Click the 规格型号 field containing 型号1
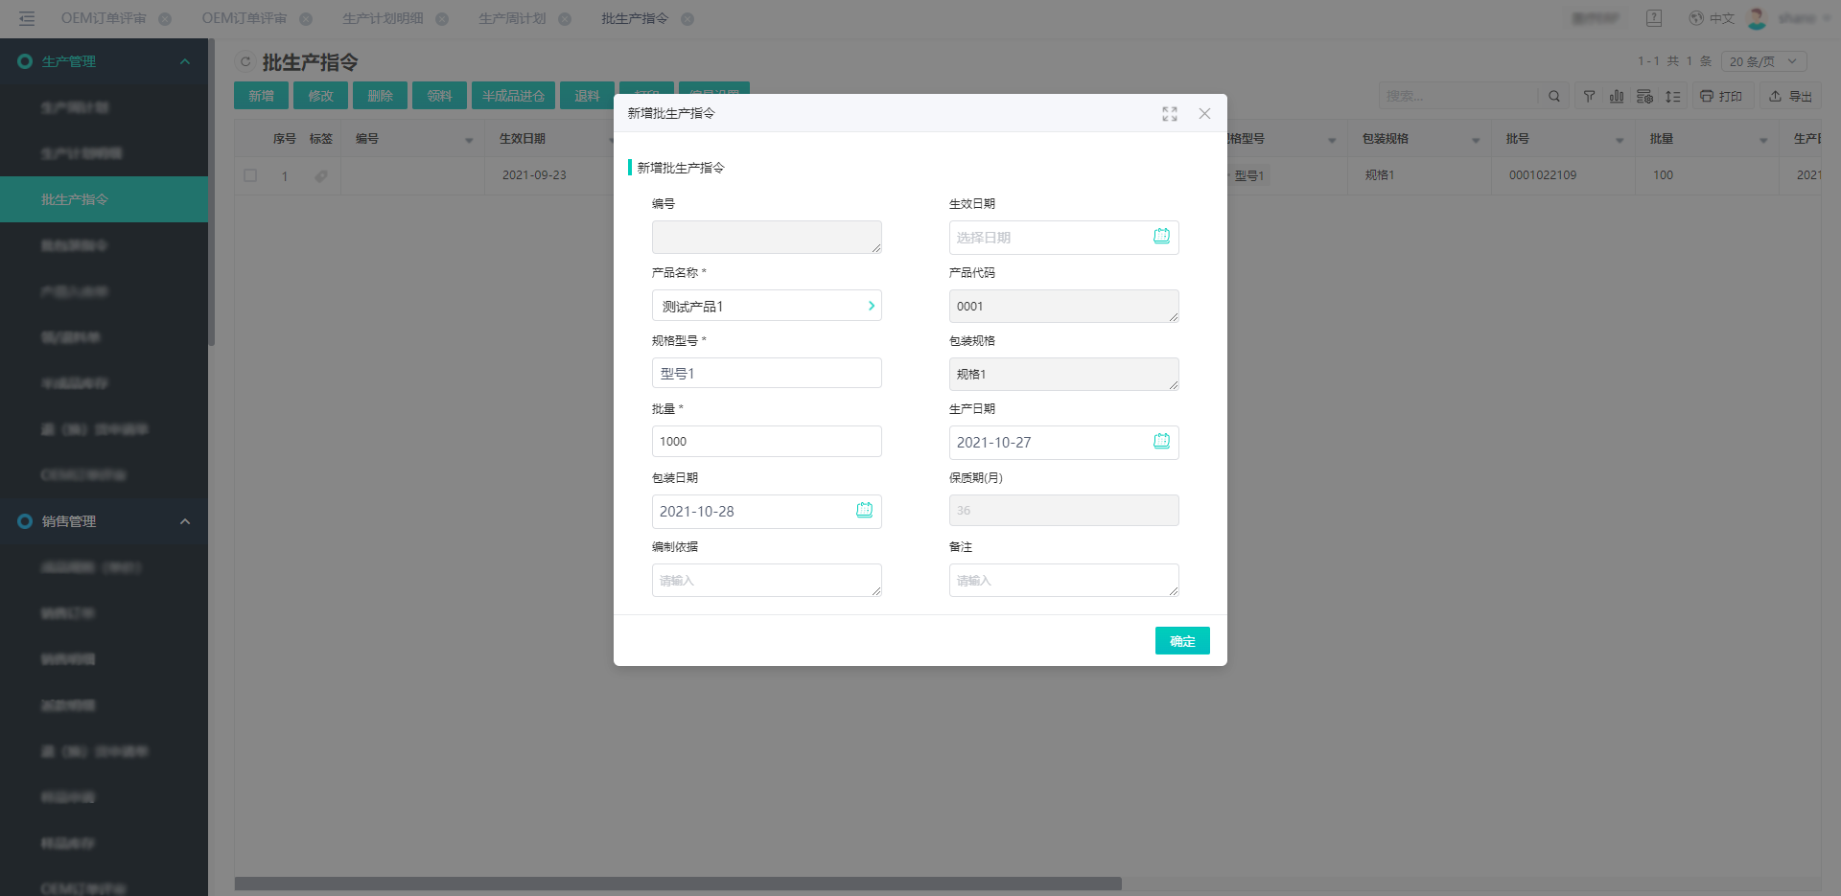This screenshot has width=1841, height=896. pyautogui.click(x=766, y=373)
